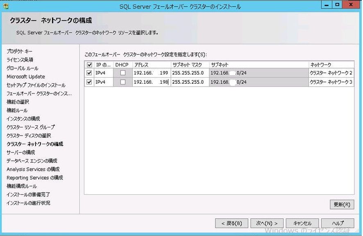This screenshot has width=363, height=236.
Task: Select the サーバーの構成 step
Action: tap(21, 152)
